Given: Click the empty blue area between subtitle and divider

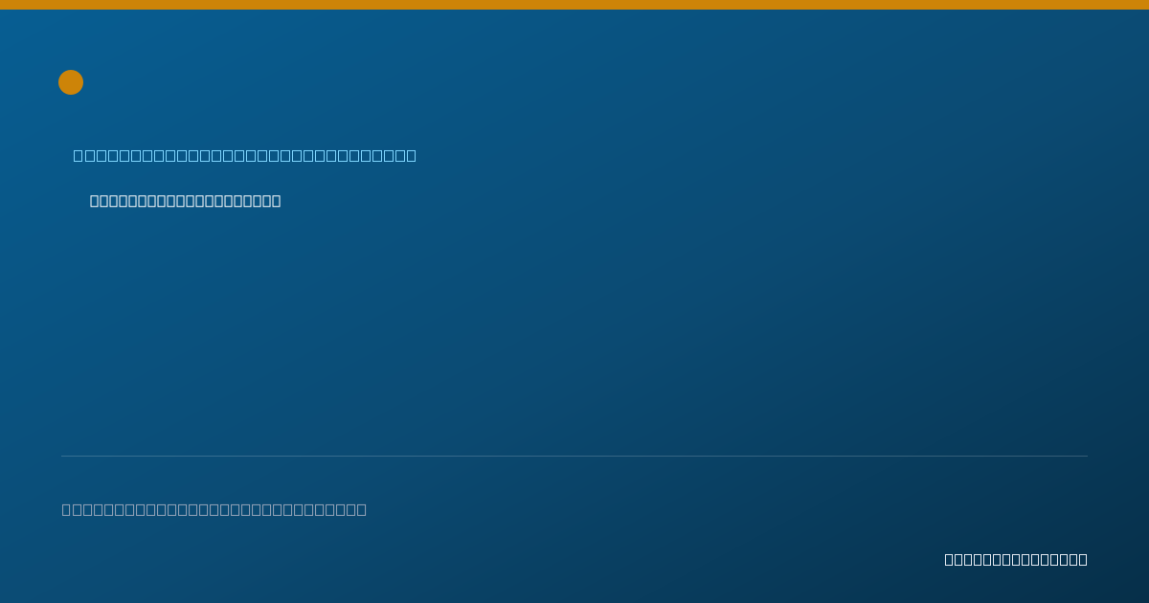Looking at the screenshot, I should tap(574, 330).
